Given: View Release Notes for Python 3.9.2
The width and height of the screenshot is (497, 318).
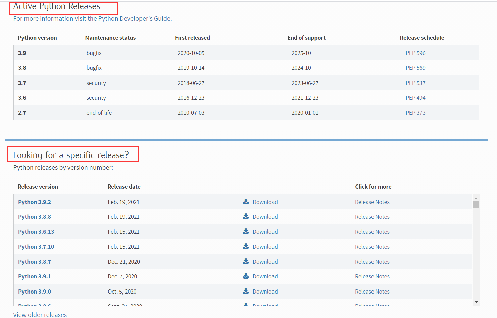Looking at the screenshot, I should pos(372,202).
